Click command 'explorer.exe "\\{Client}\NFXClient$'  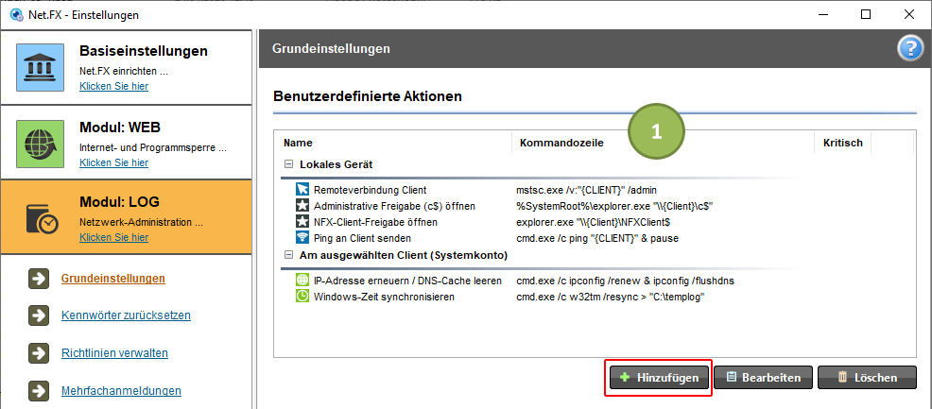click(595, 222)
